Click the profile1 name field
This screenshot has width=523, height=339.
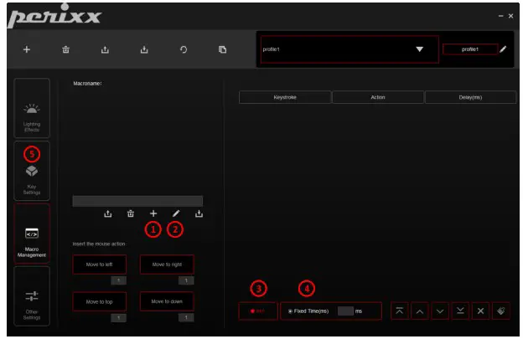click(470, 49)
